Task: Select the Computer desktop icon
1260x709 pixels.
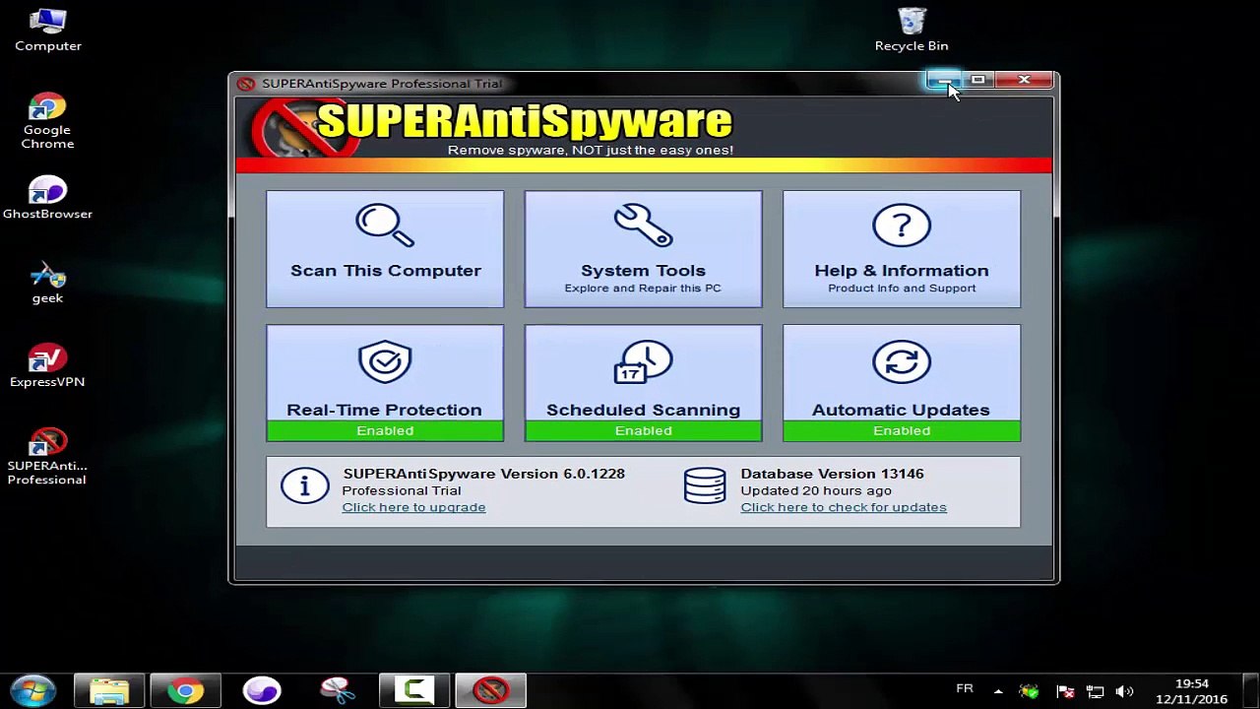Action: [x=48, y=30]
